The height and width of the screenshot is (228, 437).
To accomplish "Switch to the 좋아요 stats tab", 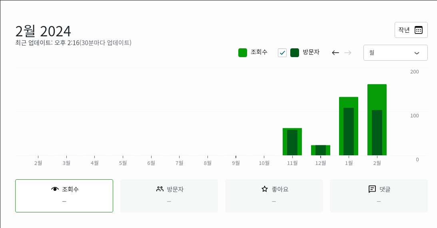I will pyautogui.click(x=274, y=196).
